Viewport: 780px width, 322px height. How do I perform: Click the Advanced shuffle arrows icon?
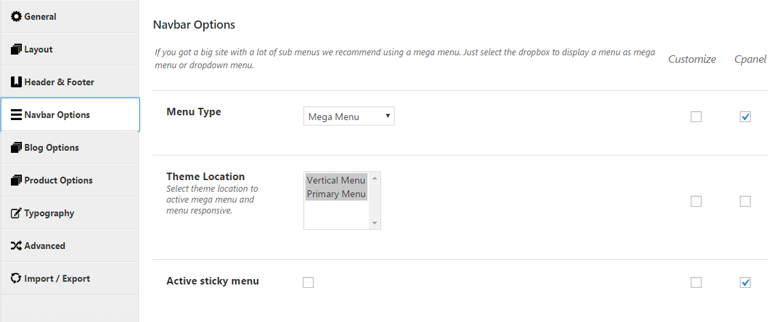(16, 246)
